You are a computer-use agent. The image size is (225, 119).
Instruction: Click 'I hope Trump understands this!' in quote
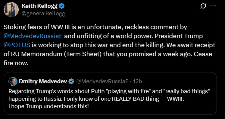point(49,106)
